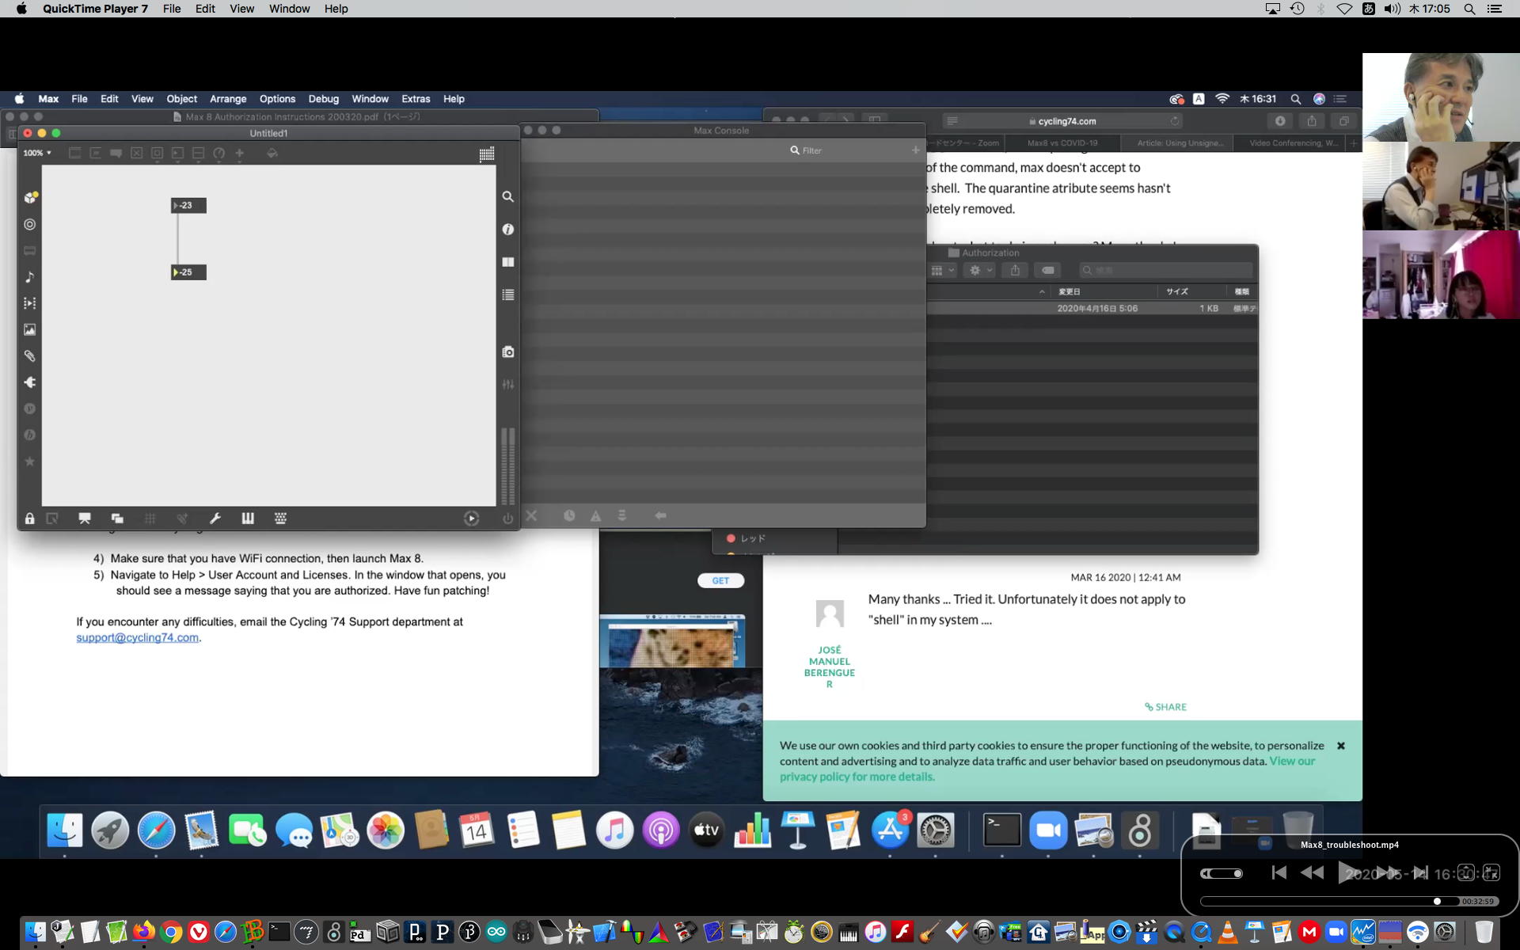The height and width of the screenshot is (950, 1520).
Task: Open the Images browser icon in sidebar
Action: (x=30, y=329)
